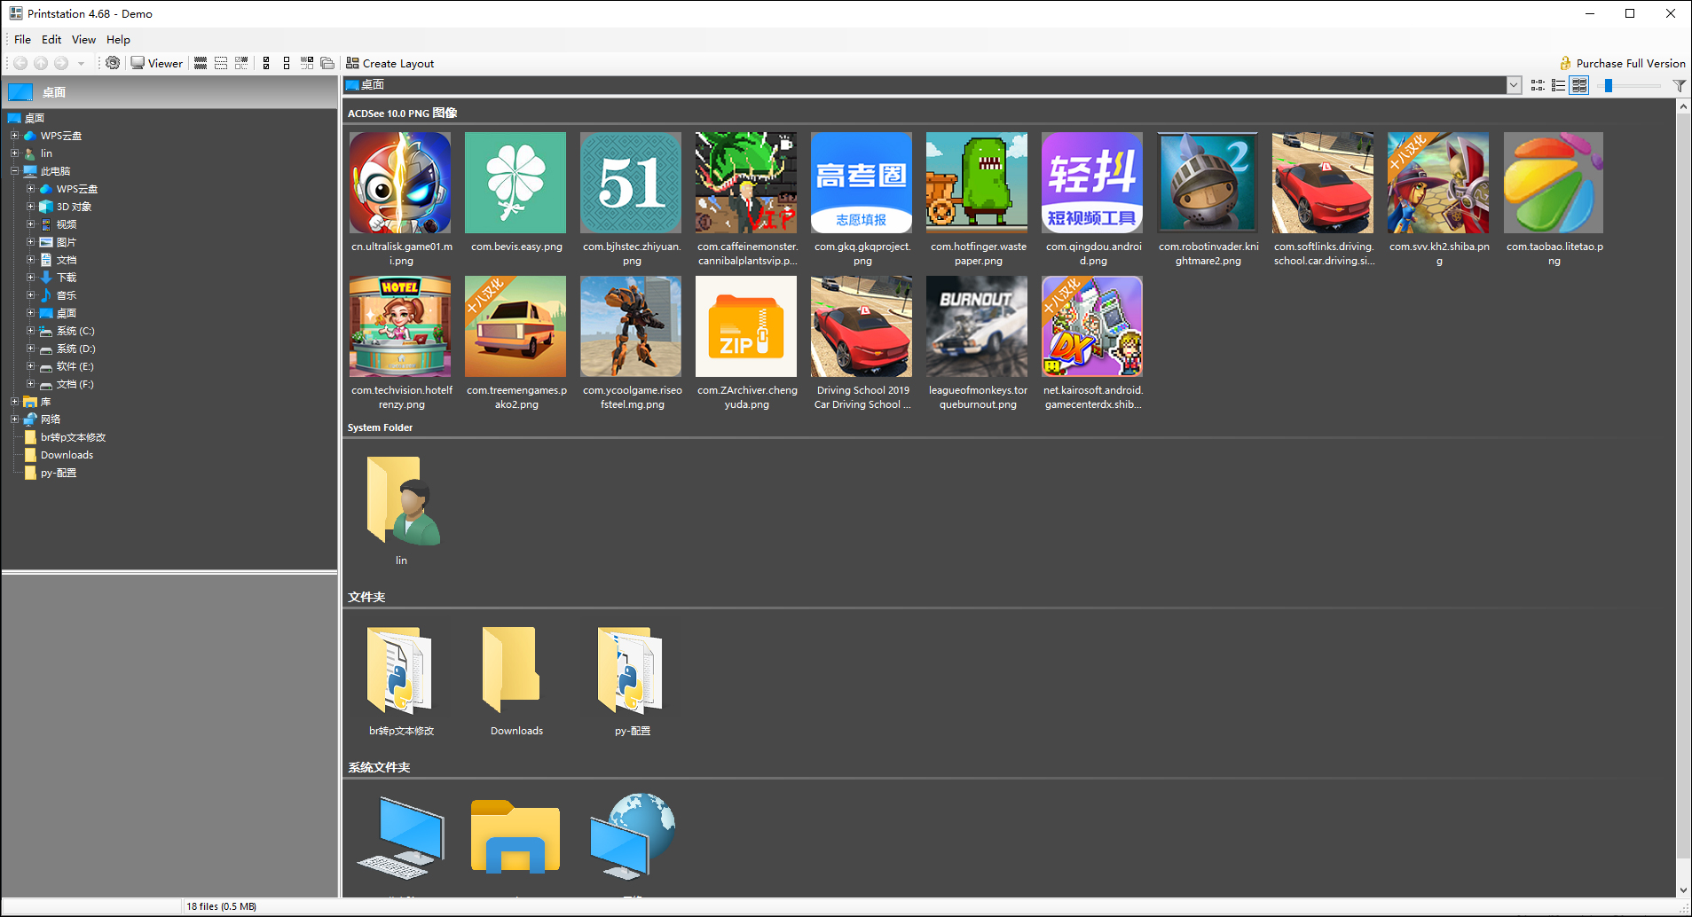Viewport: 1692px width, 917px height.
Task: Select the br转p文本修改 folder icon
Action: [400, 670]
